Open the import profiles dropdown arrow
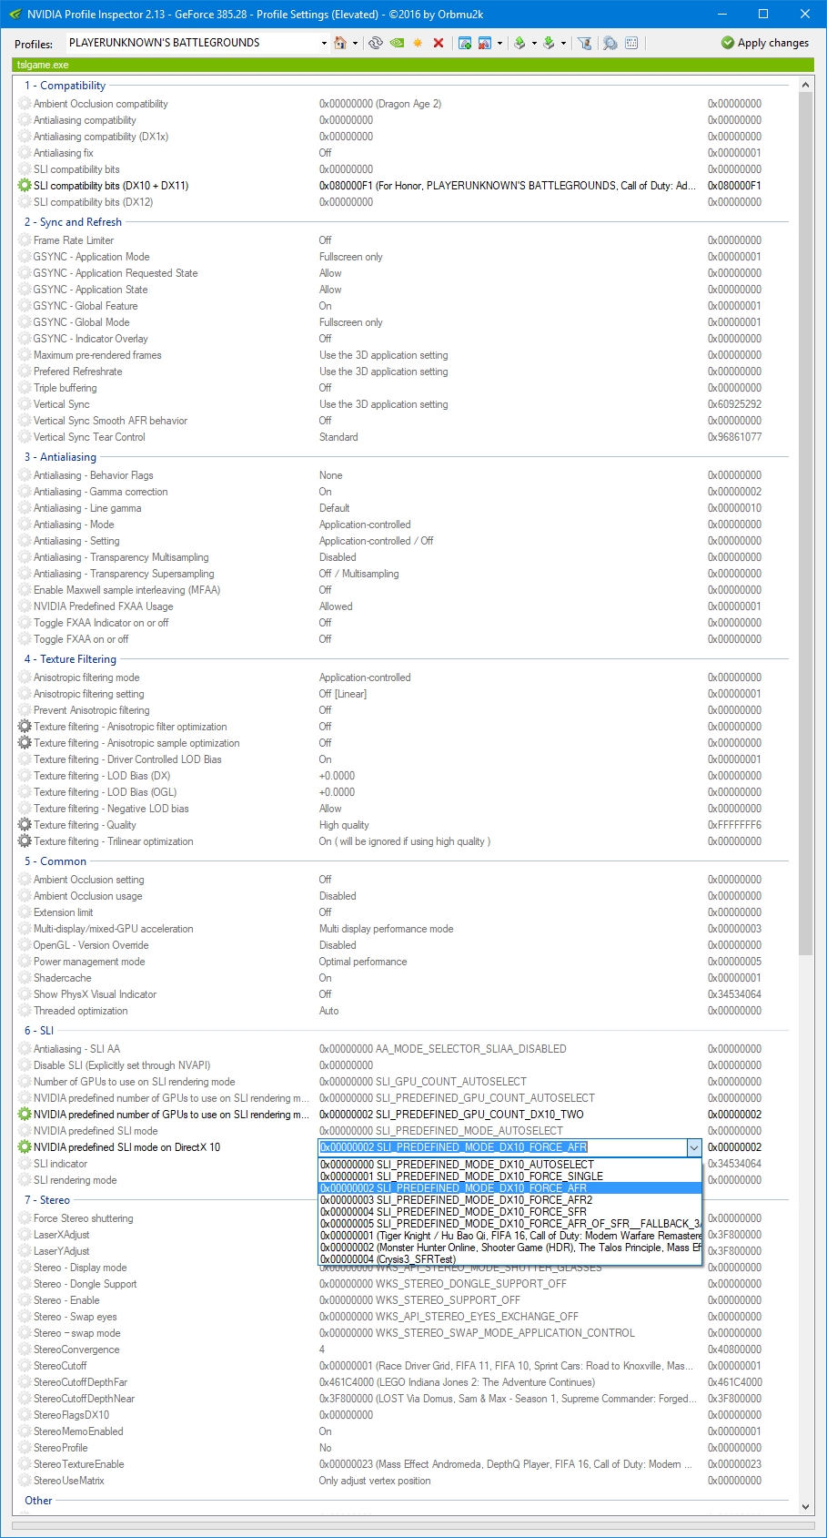 click(x=563, y=43)
